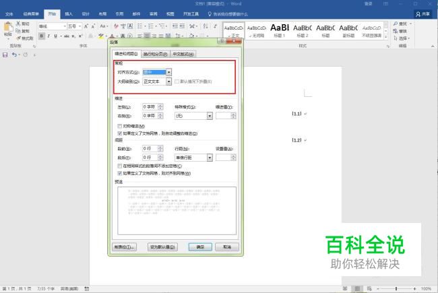This screenshot has height=293, width=438.
Task: Click the Numbering list icon
Action: [151, 26]
